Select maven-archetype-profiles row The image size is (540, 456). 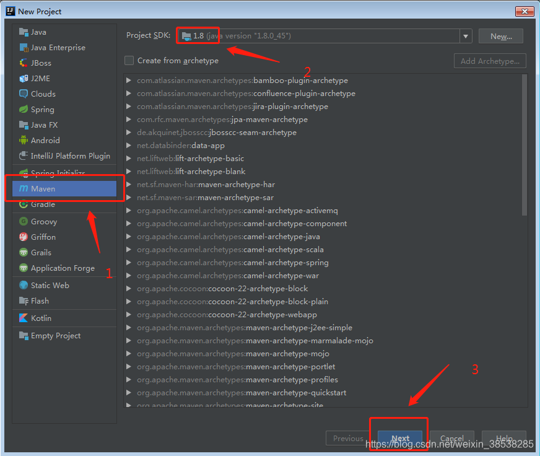[x=326, y=379]
